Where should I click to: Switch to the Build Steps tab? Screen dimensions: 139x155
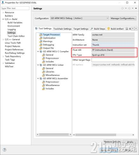click(x=98, y=29)
